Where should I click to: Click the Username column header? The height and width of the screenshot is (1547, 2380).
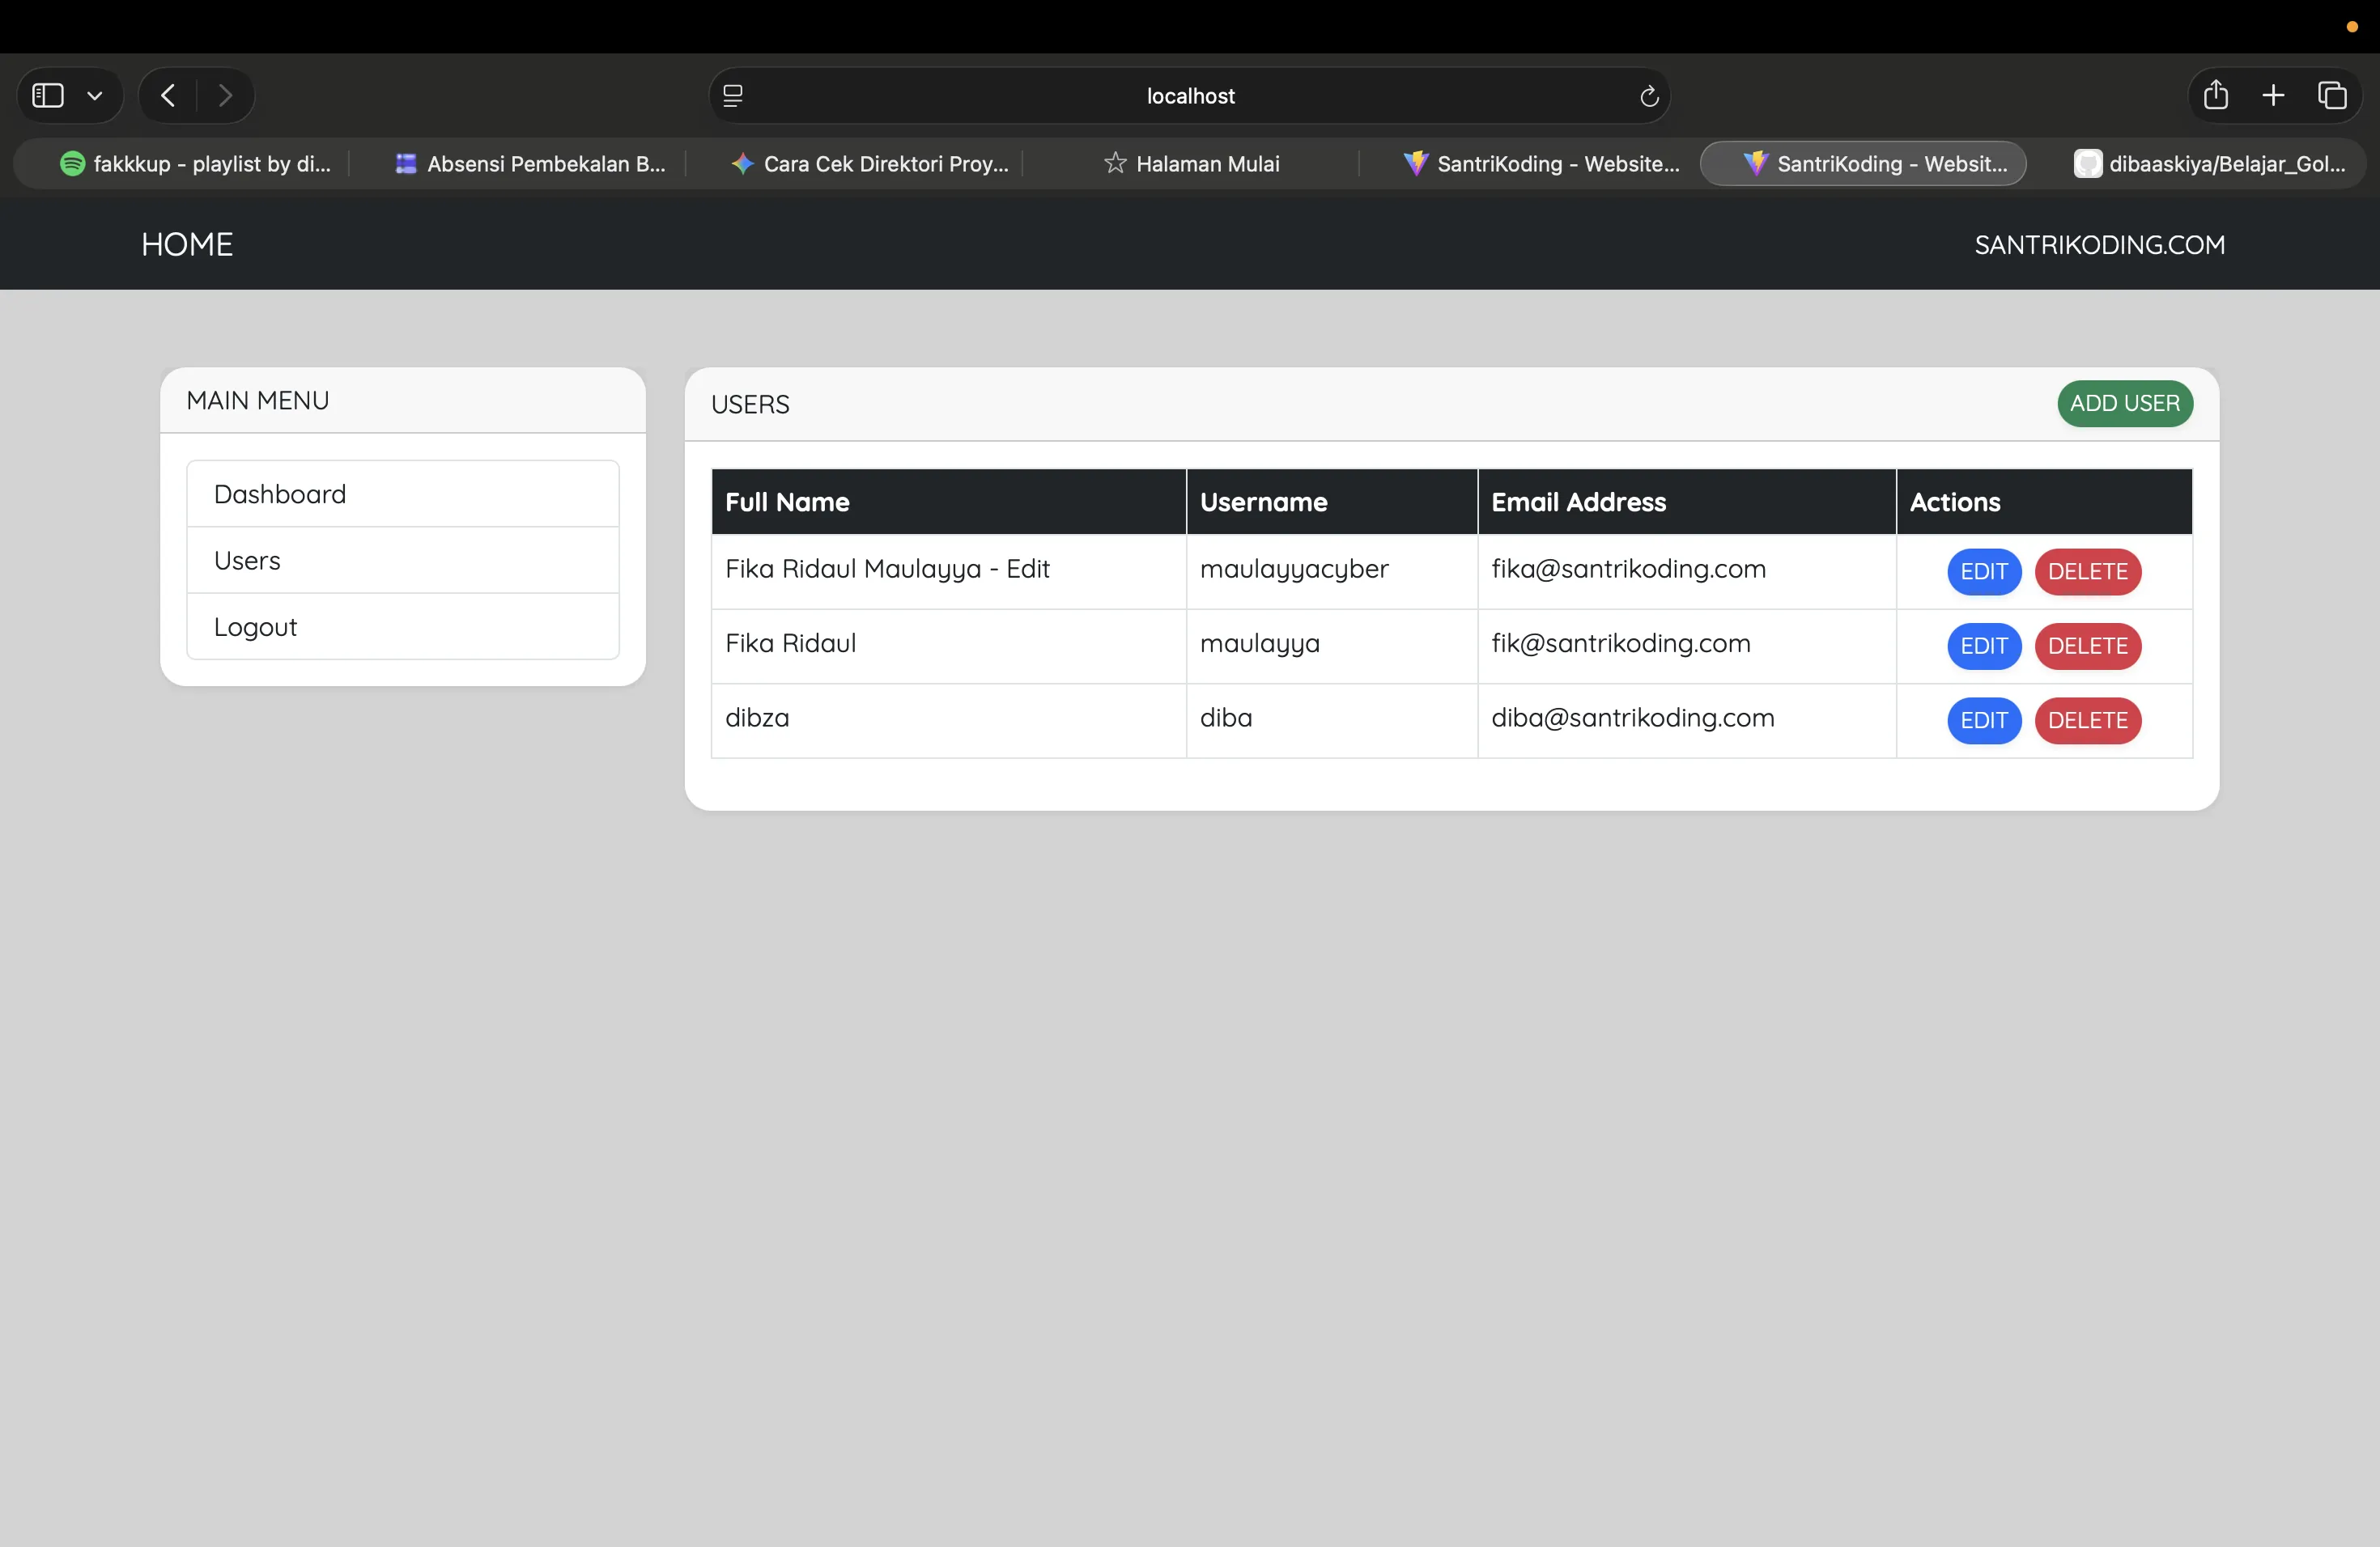click(1332, 502)
